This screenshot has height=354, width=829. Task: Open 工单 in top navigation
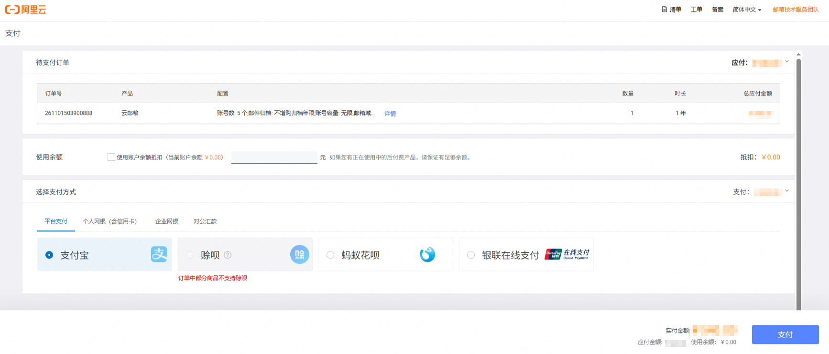[x=697, y=10]
